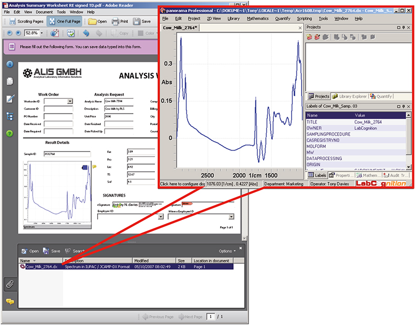Click the Comments speech bubble icon
This screenshot has height=325, width=415.
pos(9,301)
